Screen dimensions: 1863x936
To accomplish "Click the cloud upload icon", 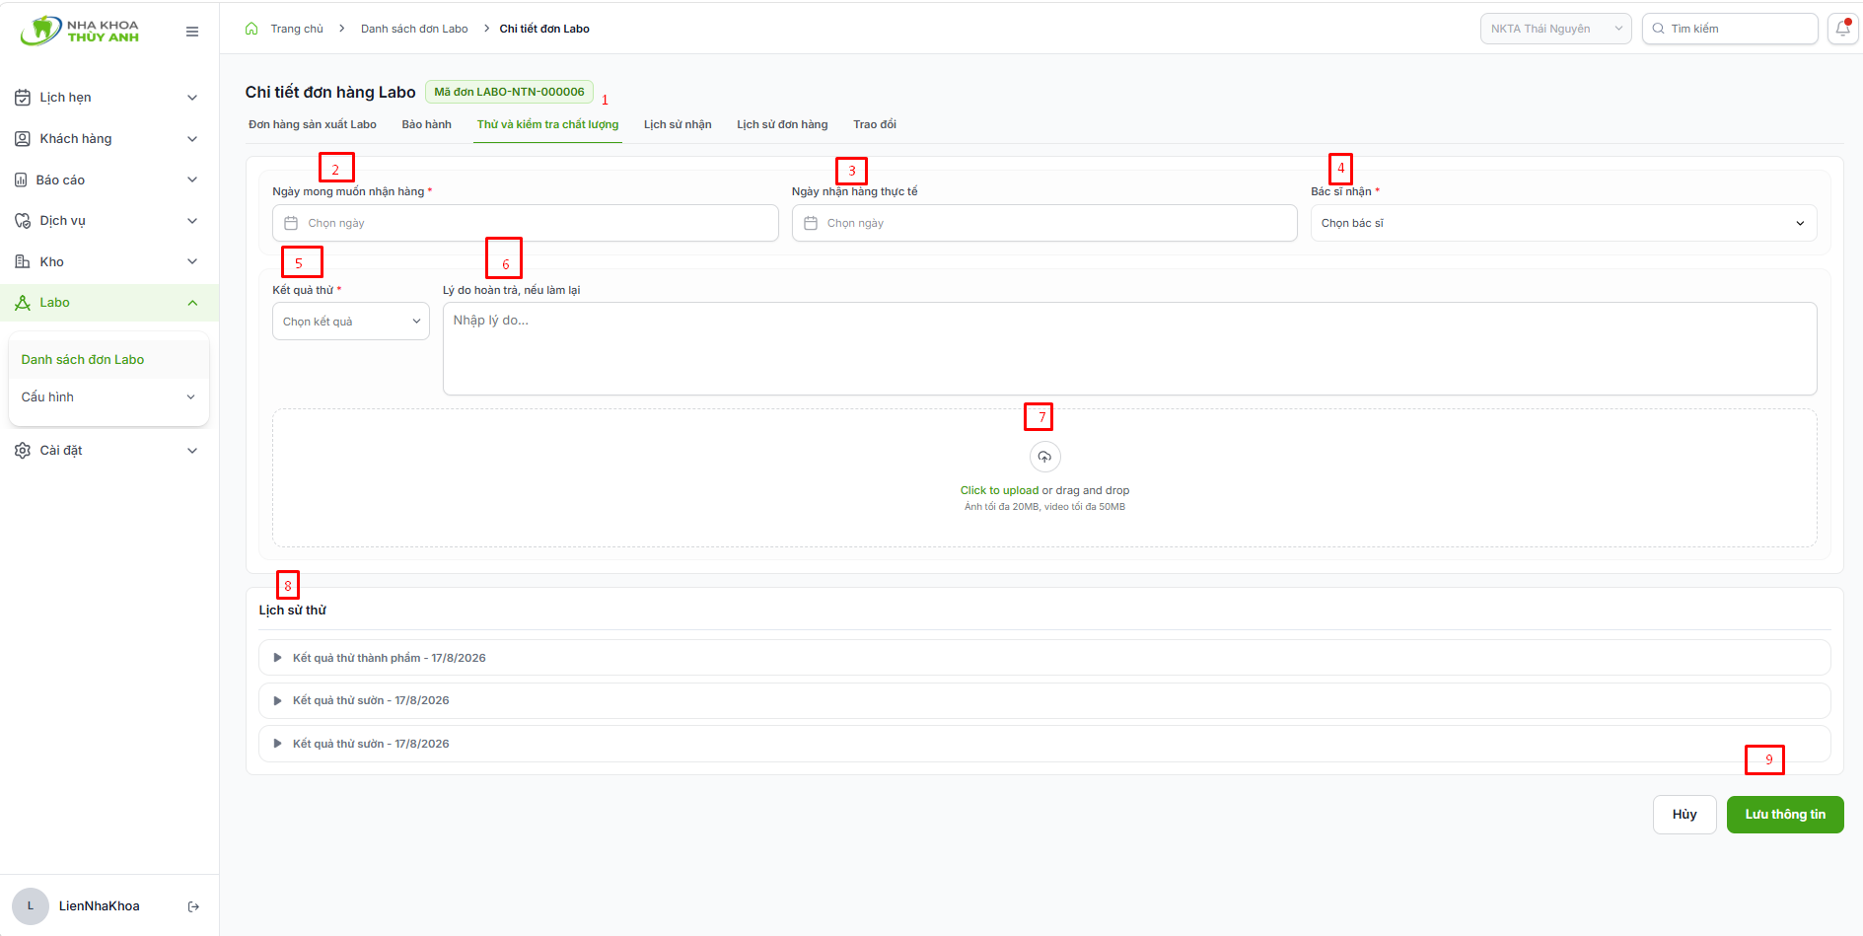I will (1044, 457).
